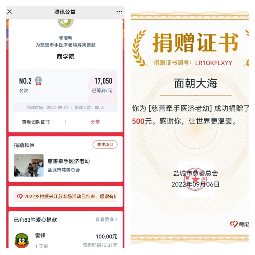255x255 pixels.
Task: Tap the red heart icon in the activity notice
Action: click(x=20, y=196)
